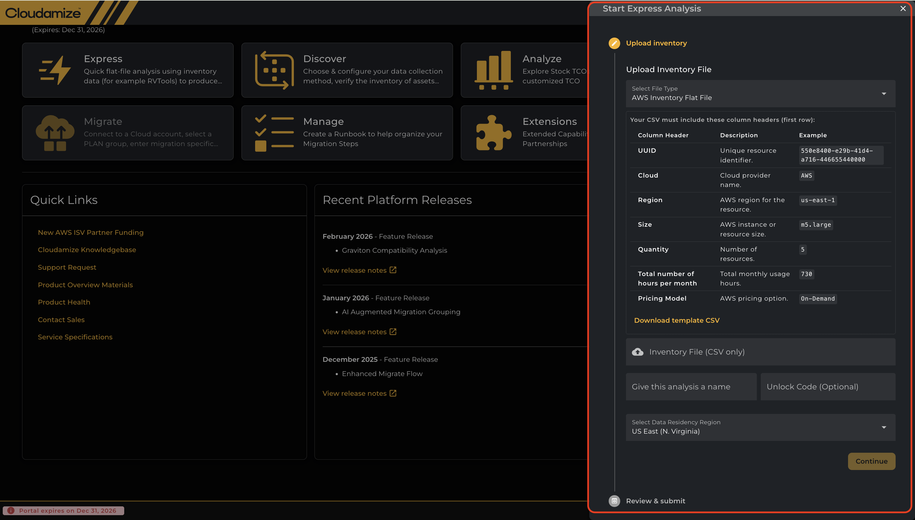Click the Graviton Compatibility Analysis item

tap(394, 250)
